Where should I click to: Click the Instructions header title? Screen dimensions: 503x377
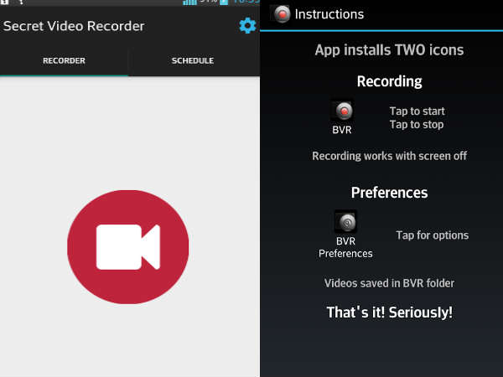point(329,14)
